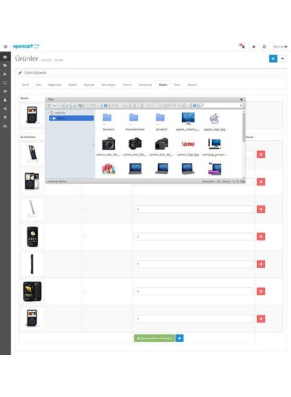The image size is (291, 397).
Task: Open the banners folder in file manager
Action: tap(108, 122)
